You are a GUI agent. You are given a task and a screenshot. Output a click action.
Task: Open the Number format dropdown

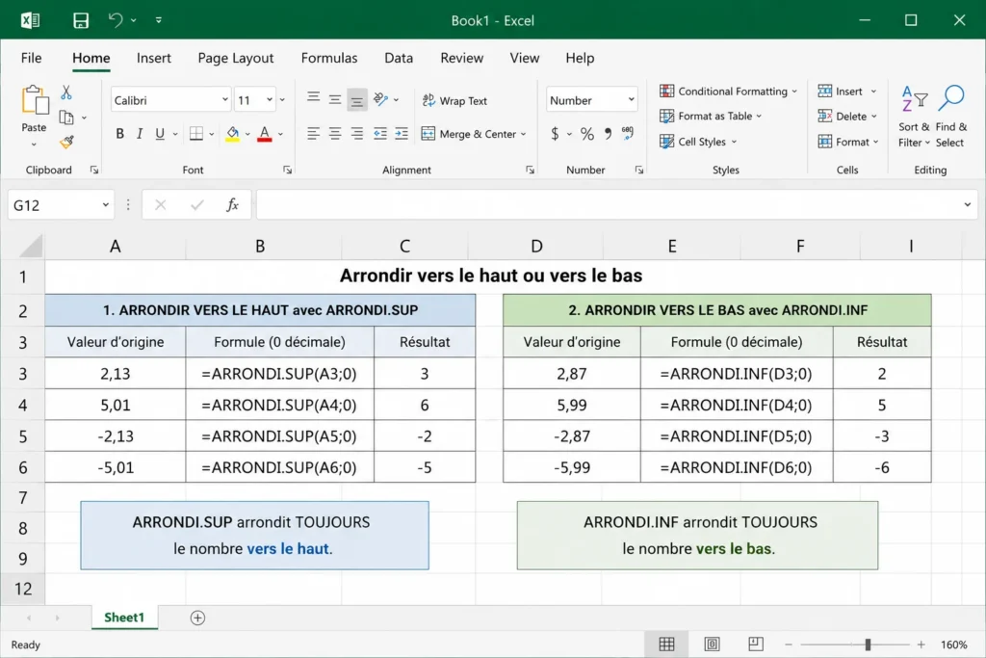tap(631, 100)
